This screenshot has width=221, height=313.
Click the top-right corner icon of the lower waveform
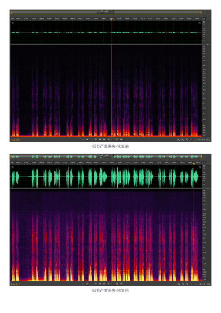pyautogui.click(x=200, y=167)
